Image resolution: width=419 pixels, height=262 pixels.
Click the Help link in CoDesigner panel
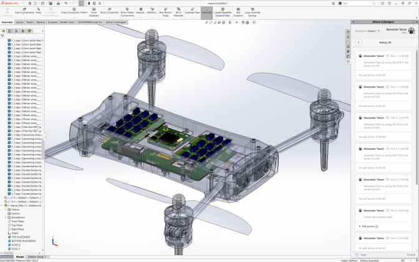(x=363, y=255)
